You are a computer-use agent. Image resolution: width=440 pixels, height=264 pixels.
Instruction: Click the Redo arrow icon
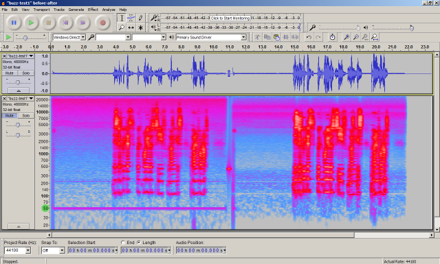pyautogui.click(x=318, y=37)
